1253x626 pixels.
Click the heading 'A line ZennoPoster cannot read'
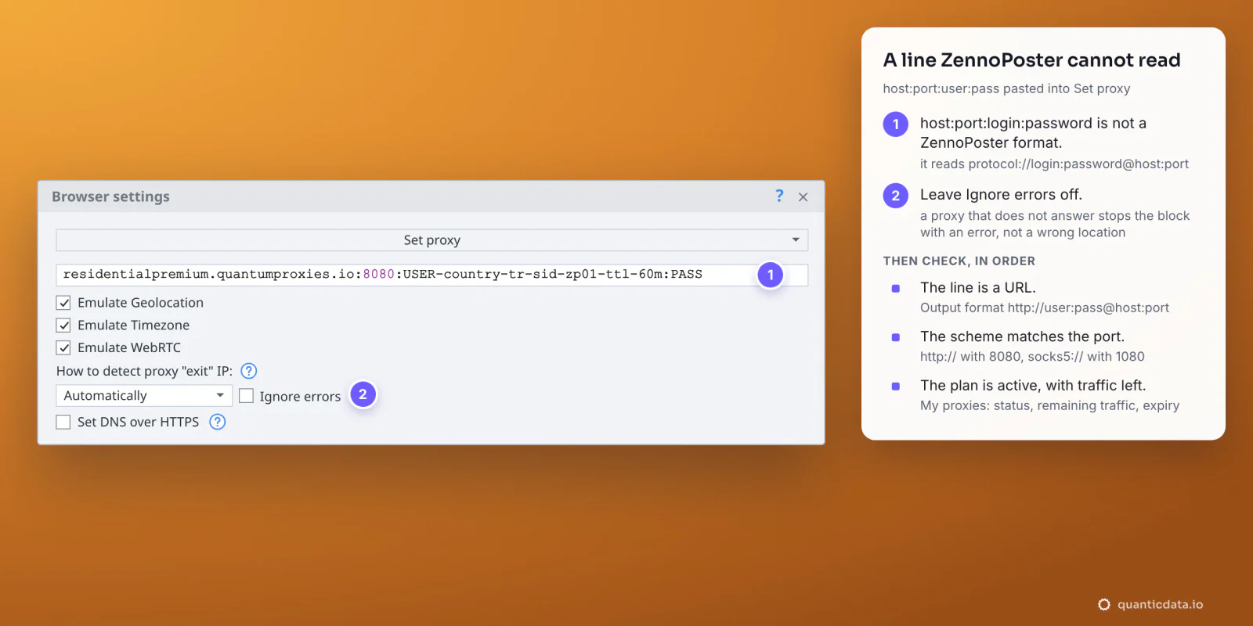point(1031,60)
